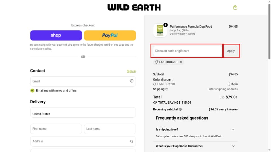Screen dimensions: 271x152
Task: Click the - $15.04 discount amount
Action: (x=232, y=84)
